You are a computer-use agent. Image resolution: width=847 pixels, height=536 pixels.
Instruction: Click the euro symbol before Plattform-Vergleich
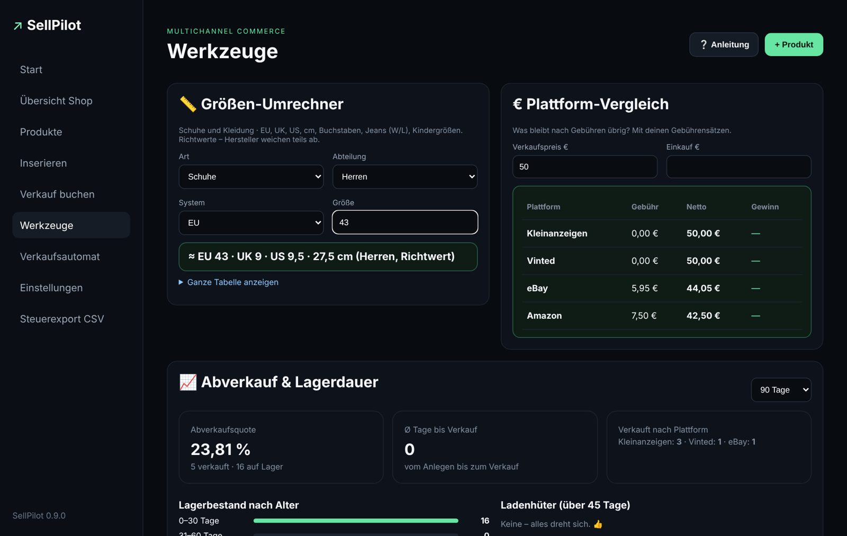(x=517, y=104)
